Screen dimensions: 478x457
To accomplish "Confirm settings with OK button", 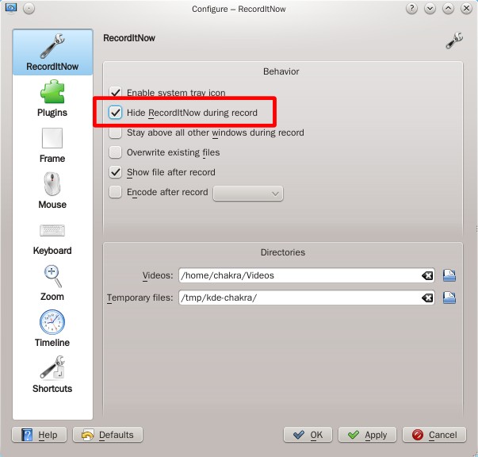I will pos(308,435).
